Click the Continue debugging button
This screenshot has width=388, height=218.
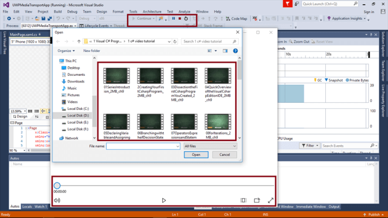(x=143, y=19)
